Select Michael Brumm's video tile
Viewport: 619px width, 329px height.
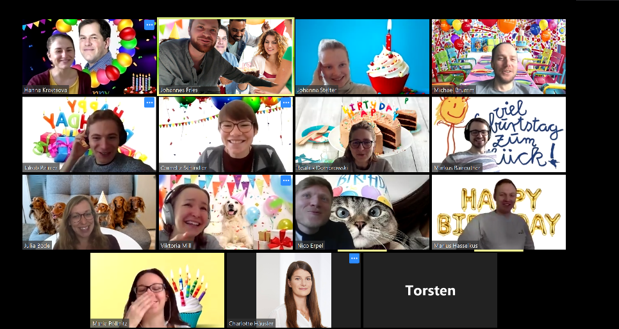[499, 56]
